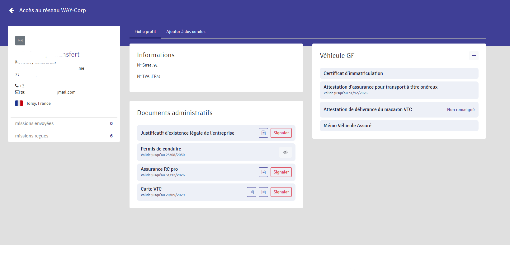This screenshot has height=273, width=510.
Task: Open the missions reçues count row
Action: coord(64,136)
